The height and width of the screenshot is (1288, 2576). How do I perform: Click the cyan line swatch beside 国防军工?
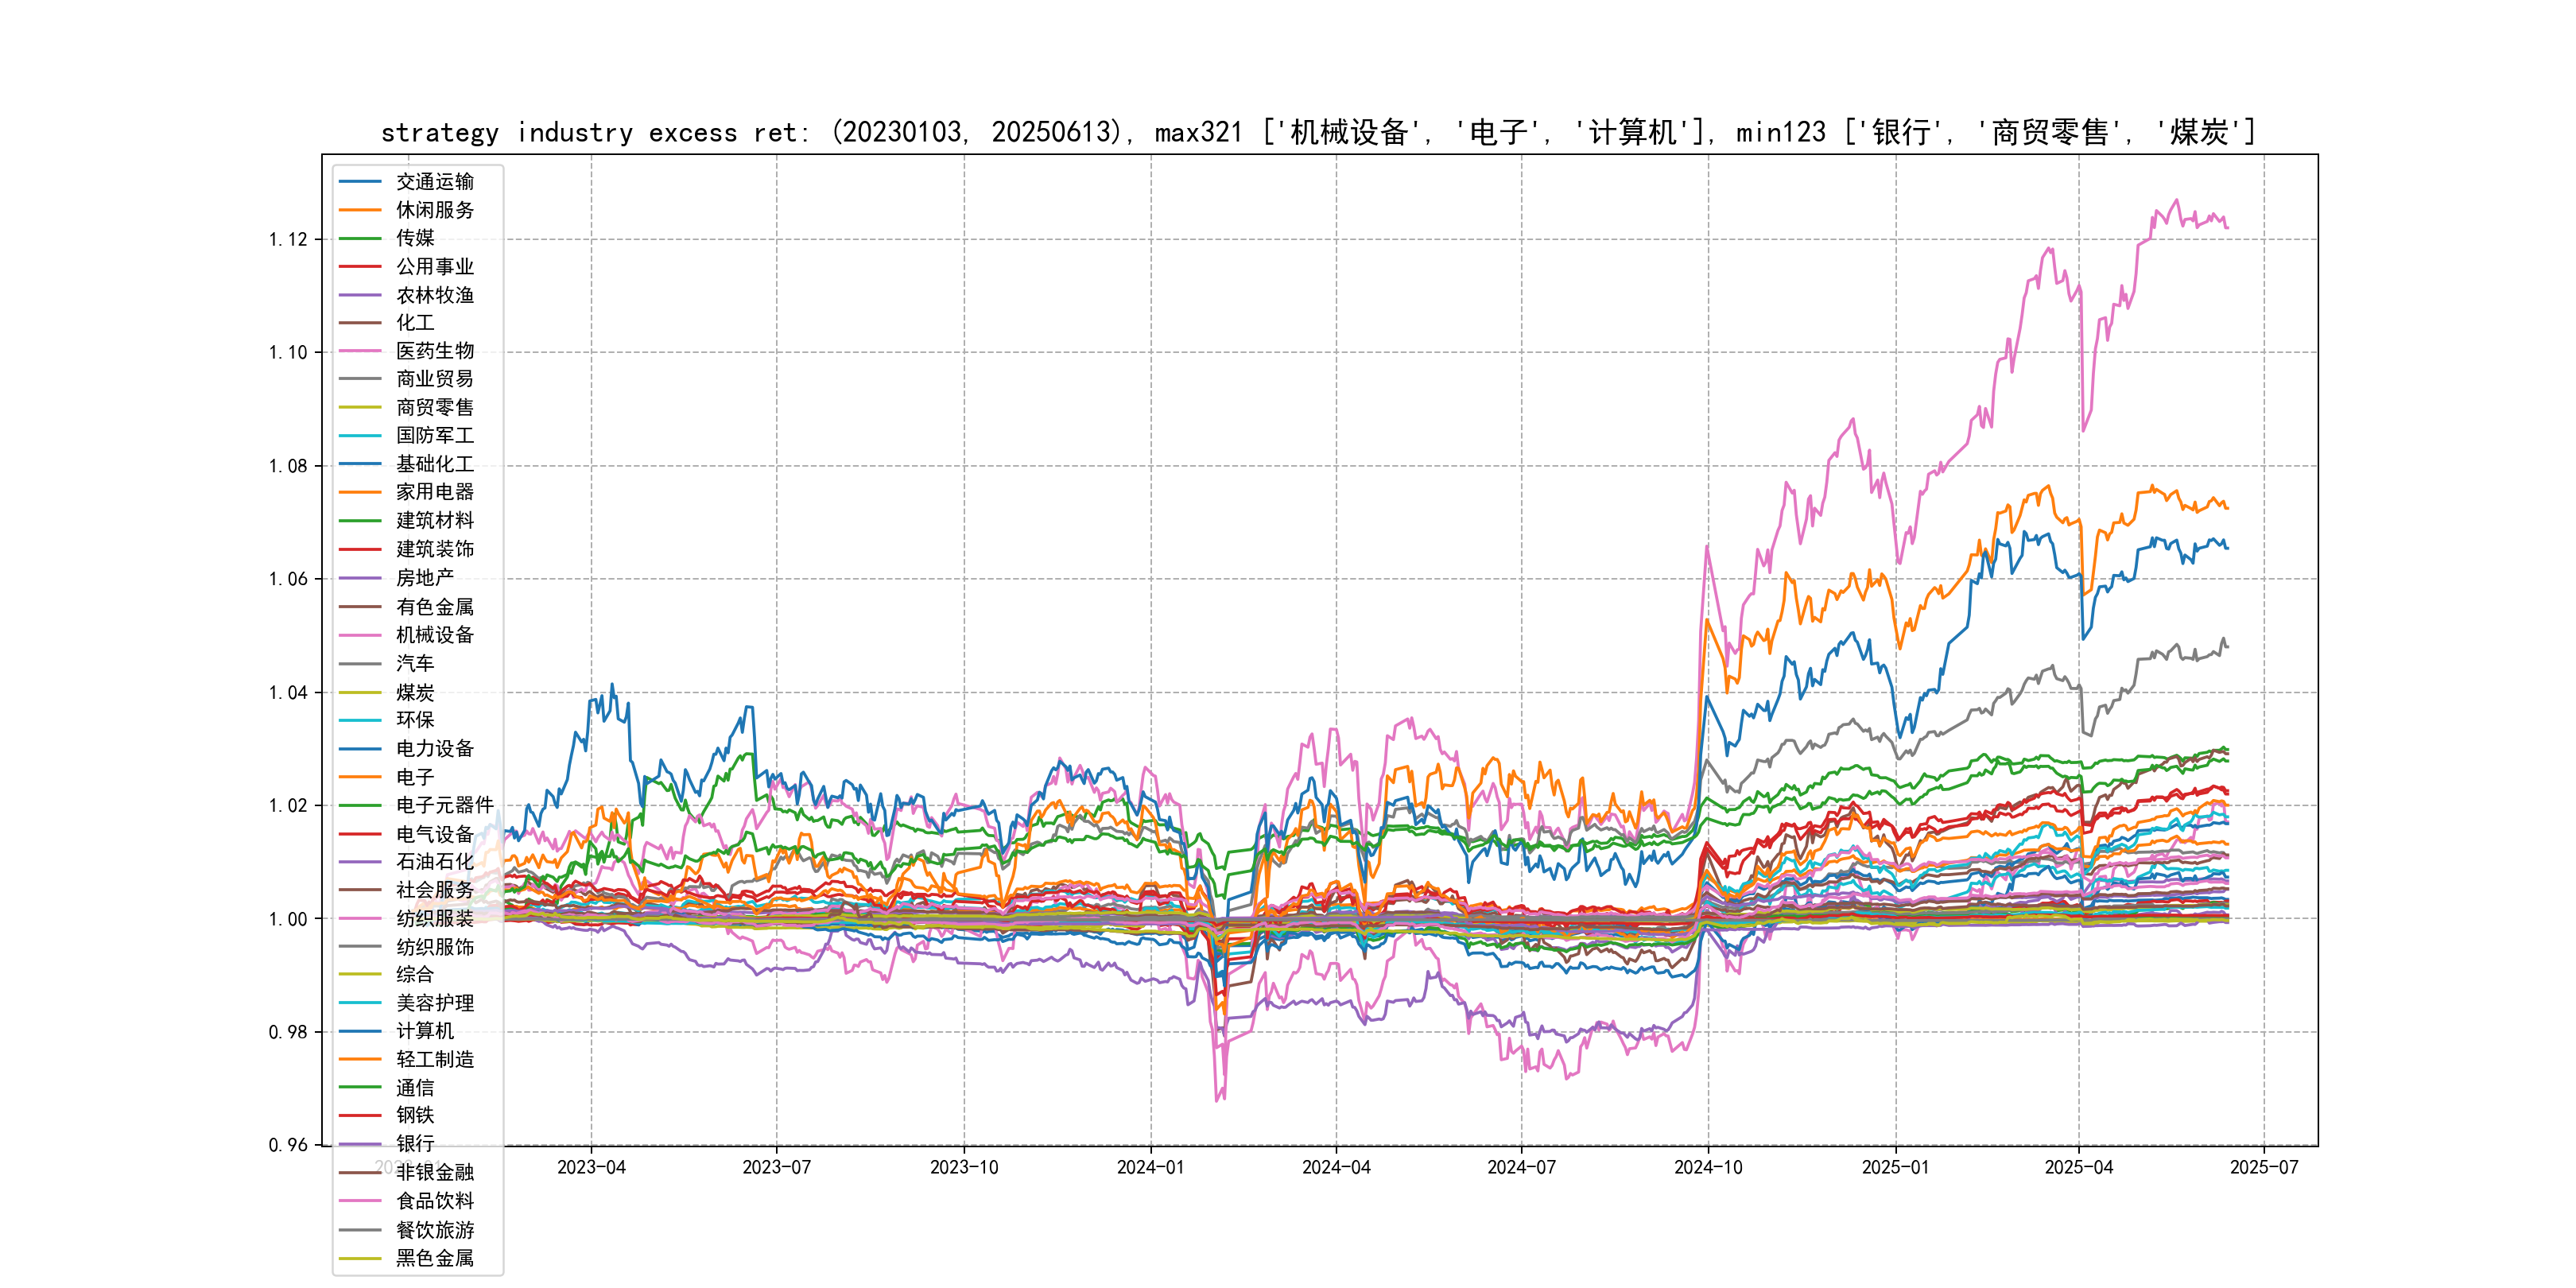(x=360, y=436)
